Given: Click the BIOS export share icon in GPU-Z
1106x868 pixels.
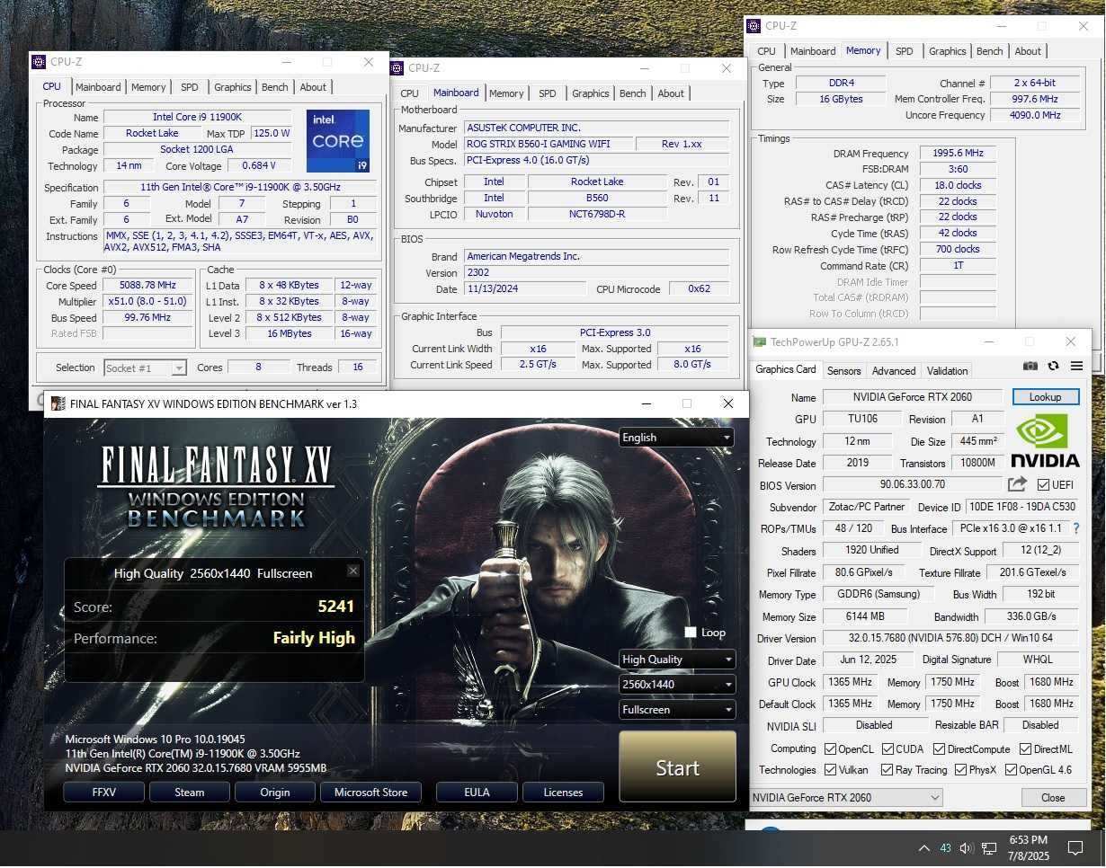Looking at the screenshot, I should 1017,484.
